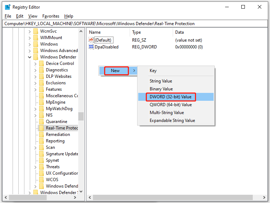The height and width of the screenshot is (203, 270).
Task: Click the tree pane scroll-up arrow
Action: [81, 31]
